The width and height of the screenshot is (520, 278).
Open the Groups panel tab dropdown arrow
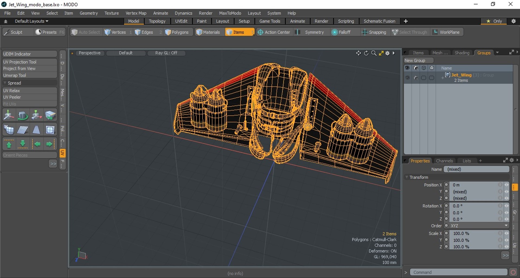[497, 53]
